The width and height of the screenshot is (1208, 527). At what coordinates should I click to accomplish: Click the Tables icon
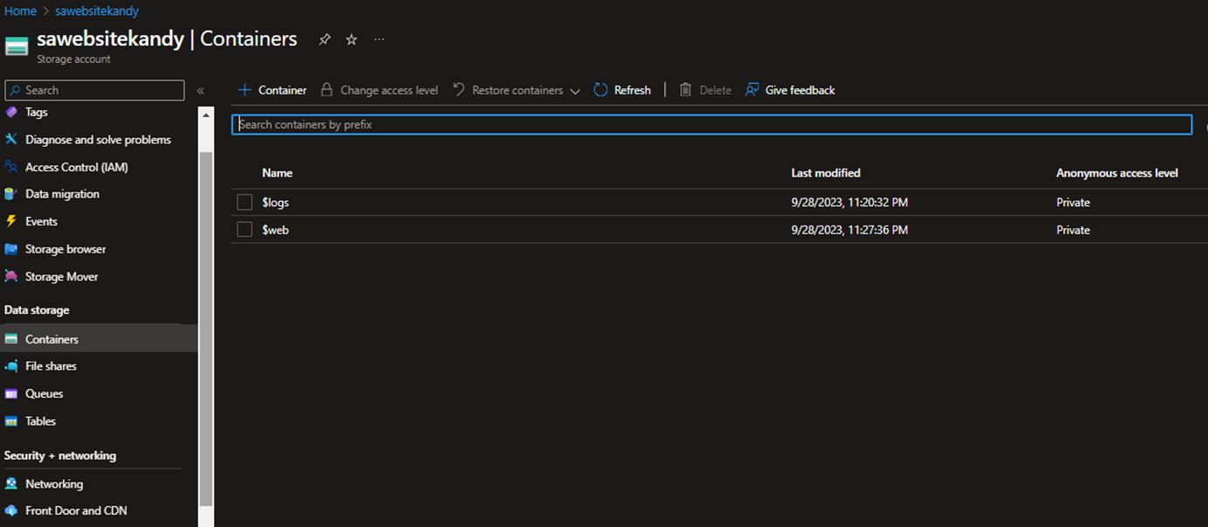click(11, 421)
